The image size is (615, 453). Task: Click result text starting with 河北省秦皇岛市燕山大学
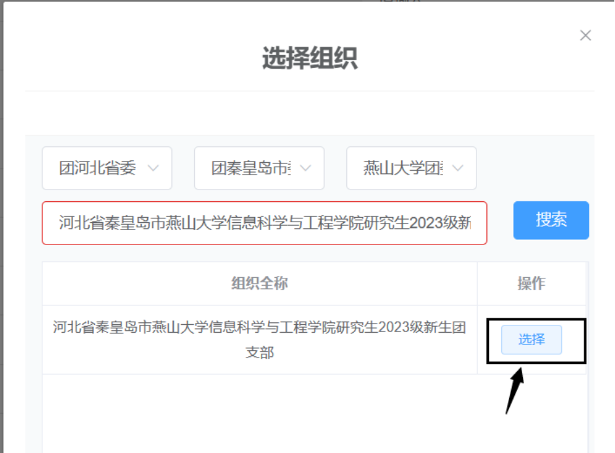(259, 327)
